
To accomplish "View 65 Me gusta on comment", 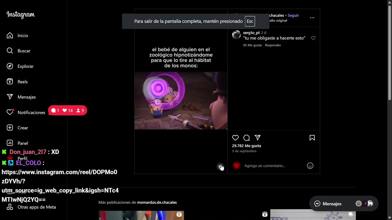I will click(x=252, y=45).
